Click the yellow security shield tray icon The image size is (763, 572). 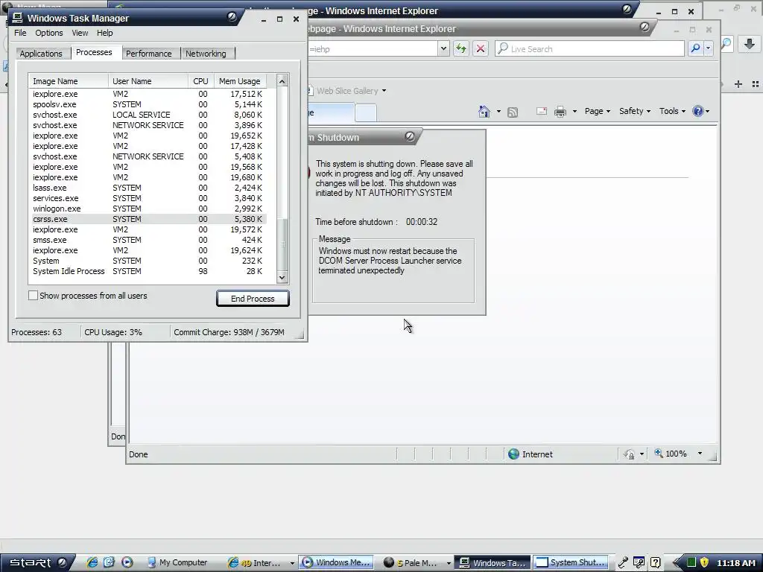point(704,563)
